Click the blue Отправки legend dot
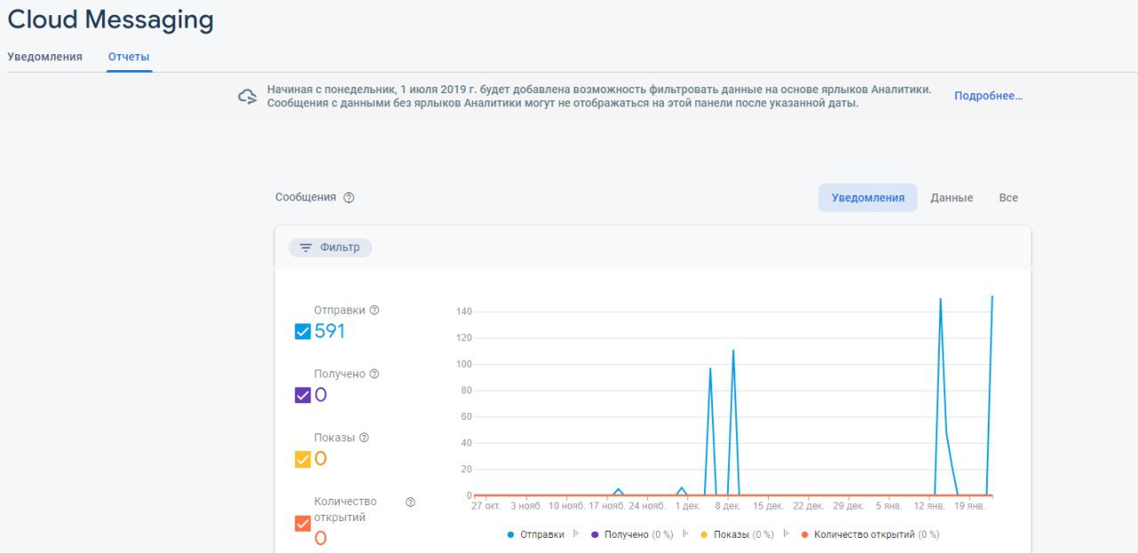Viewport: 1138px width, 553px height. click(x=510, y=534)
